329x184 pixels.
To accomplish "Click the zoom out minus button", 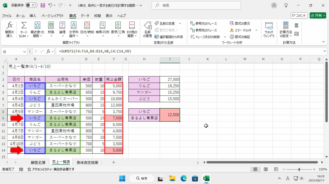I will [284, 169].
